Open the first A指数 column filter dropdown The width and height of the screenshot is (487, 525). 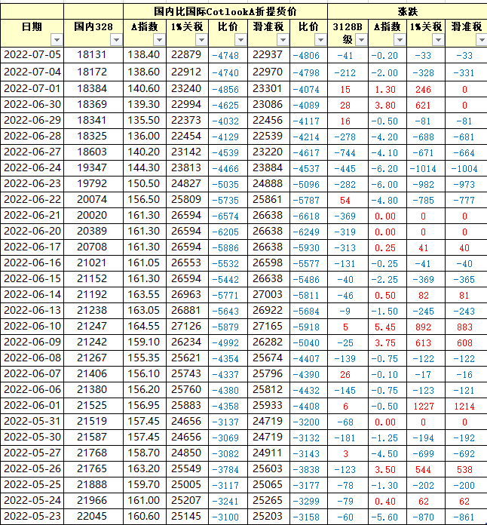point(159,40)
